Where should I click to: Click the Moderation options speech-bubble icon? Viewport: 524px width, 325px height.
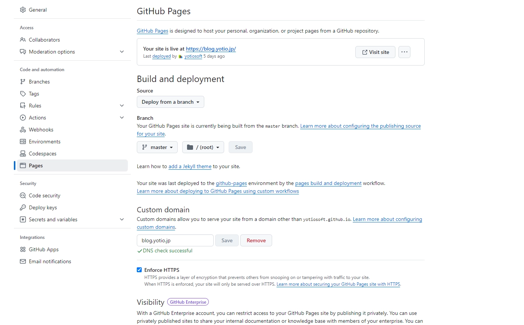coord(23,52)
